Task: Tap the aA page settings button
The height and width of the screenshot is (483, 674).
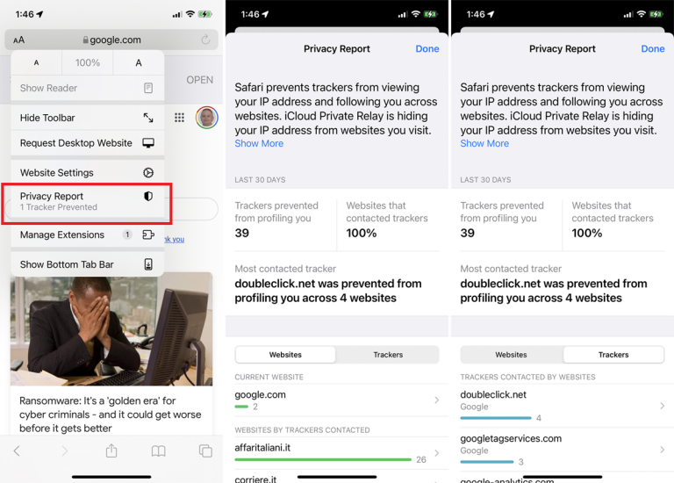Action: [x=19, y=40]
